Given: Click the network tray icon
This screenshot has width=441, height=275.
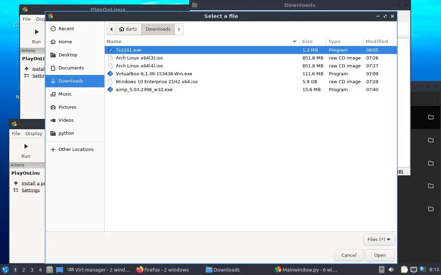Looking at the screenshot, I should (414, 270).
